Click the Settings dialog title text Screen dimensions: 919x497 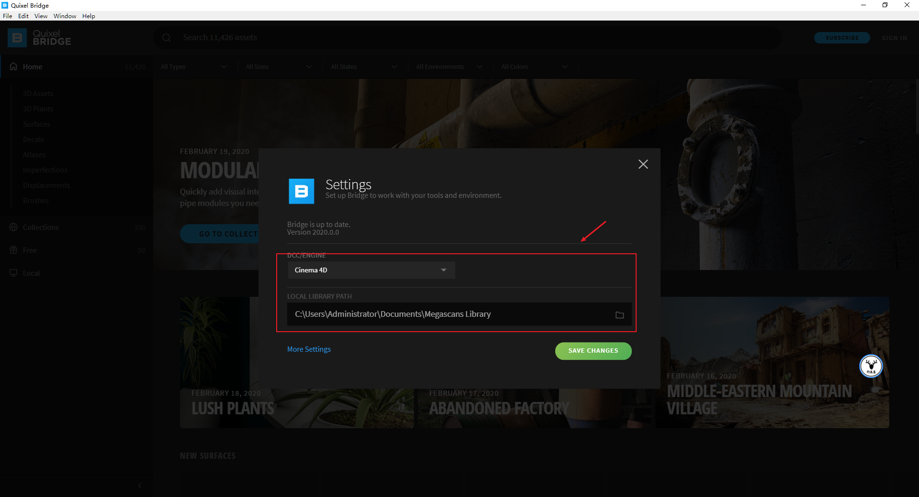[348, 184]
